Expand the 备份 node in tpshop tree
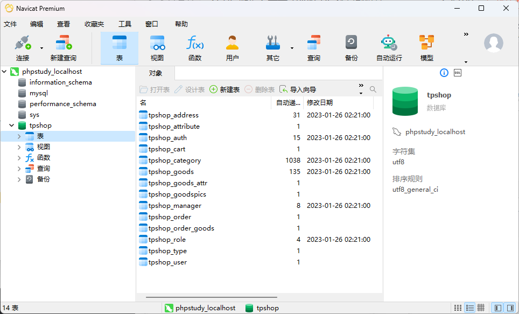 pos(19,179)
